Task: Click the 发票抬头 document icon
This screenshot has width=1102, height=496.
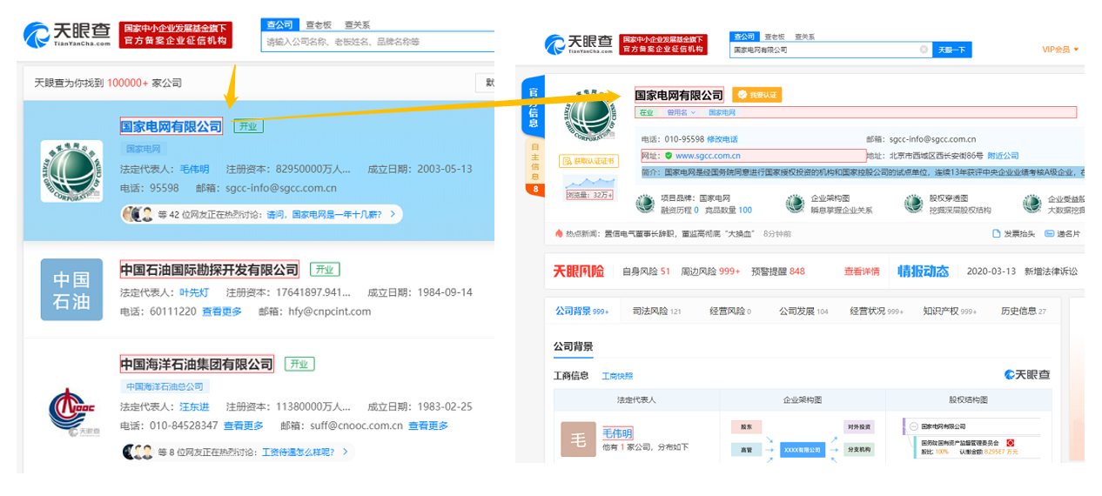Action: coord(997,233)
